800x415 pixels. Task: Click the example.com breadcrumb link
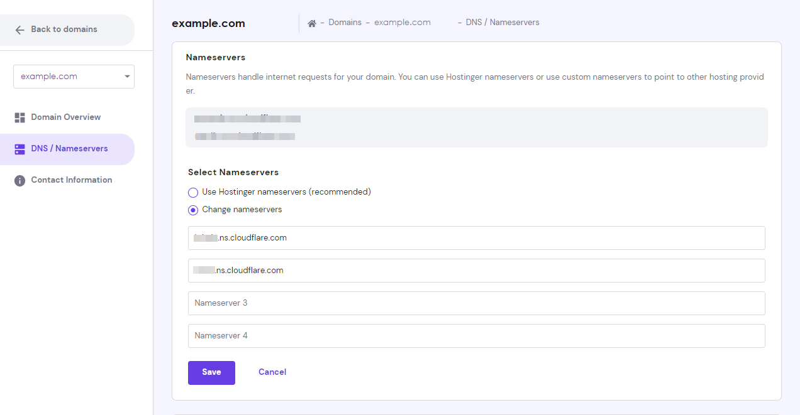[402, 23]
